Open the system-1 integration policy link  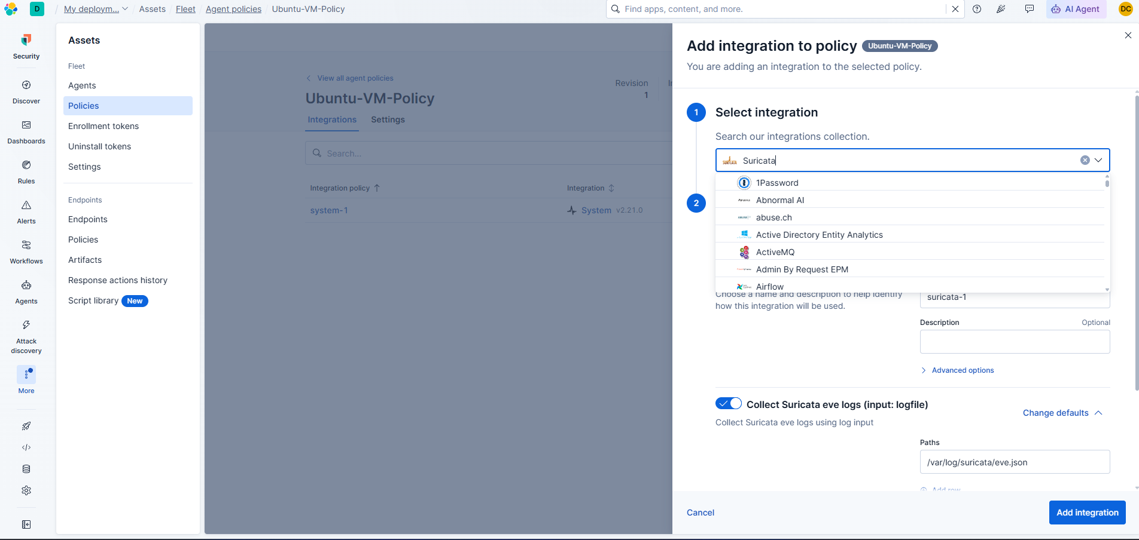click(x=329, y=210)
